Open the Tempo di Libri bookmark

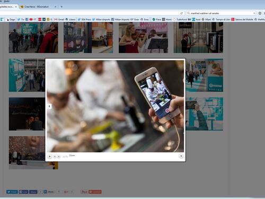221,20
